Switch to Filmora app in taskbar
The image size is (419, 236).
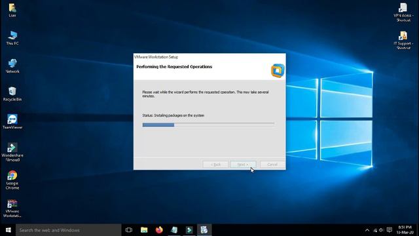[x=189, y=230]
